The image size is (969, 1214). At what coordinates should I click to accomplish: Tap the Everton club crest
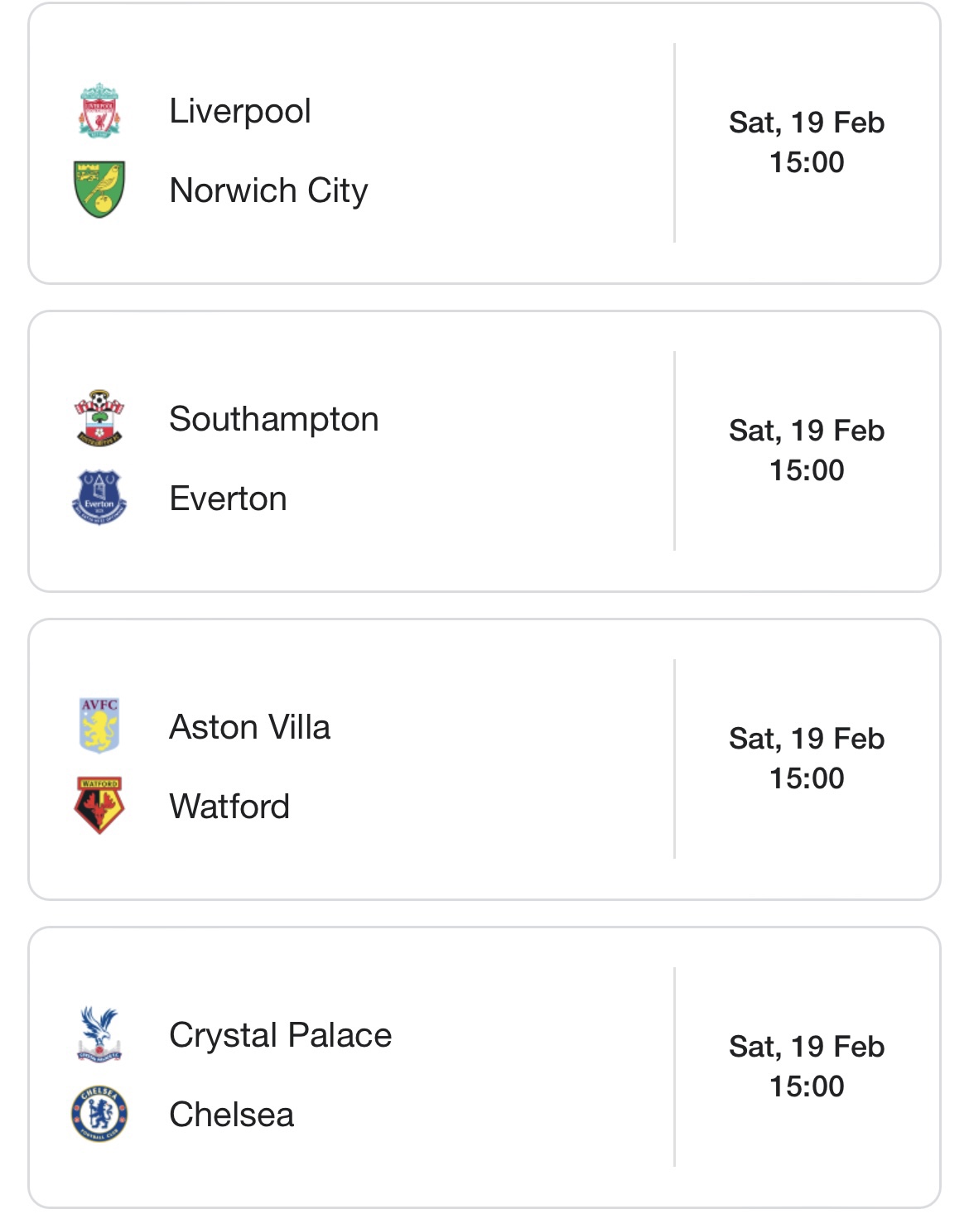[x=99, y=498]
